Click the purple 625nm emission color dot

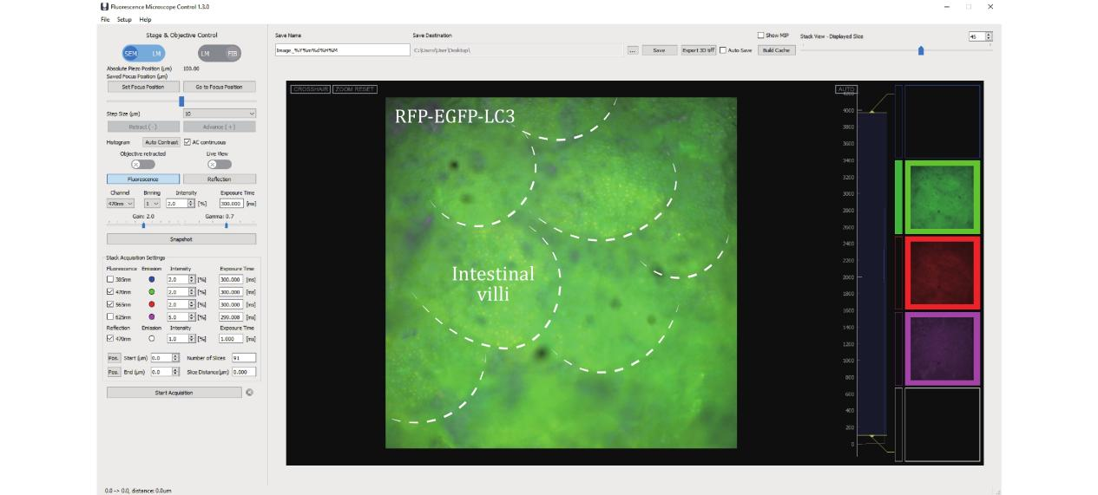[x=152, y=317]
